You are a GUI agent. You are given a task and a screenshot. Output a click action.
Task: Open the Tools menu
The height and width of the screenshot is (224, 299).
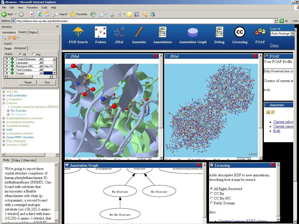point(44,7)
